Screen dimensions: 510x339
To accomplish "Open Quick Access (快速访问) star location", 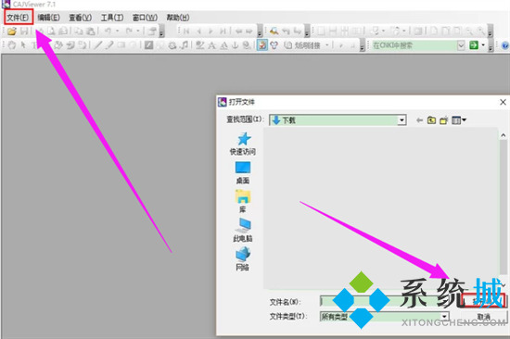I will [243, 144].
